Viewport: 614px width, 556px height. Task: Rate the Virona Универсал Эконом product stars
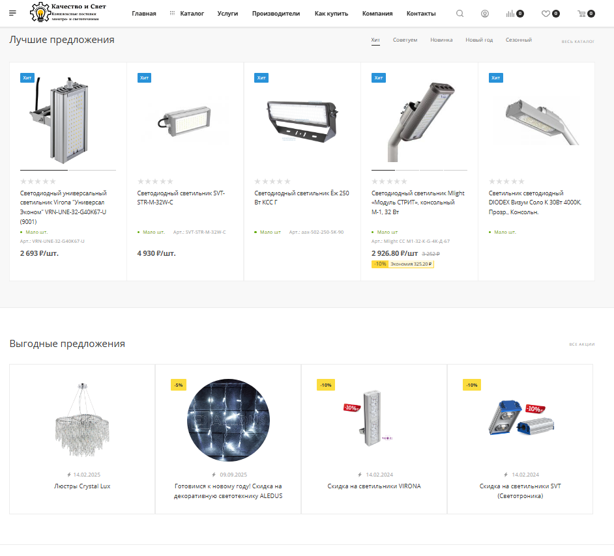(38, 182)
